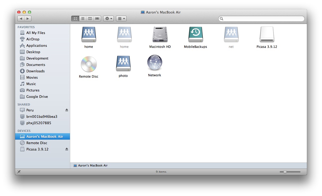Screen dimensions: 322x196
Task: Open the Action gear dropdown menu
Action: pos(108,19)
